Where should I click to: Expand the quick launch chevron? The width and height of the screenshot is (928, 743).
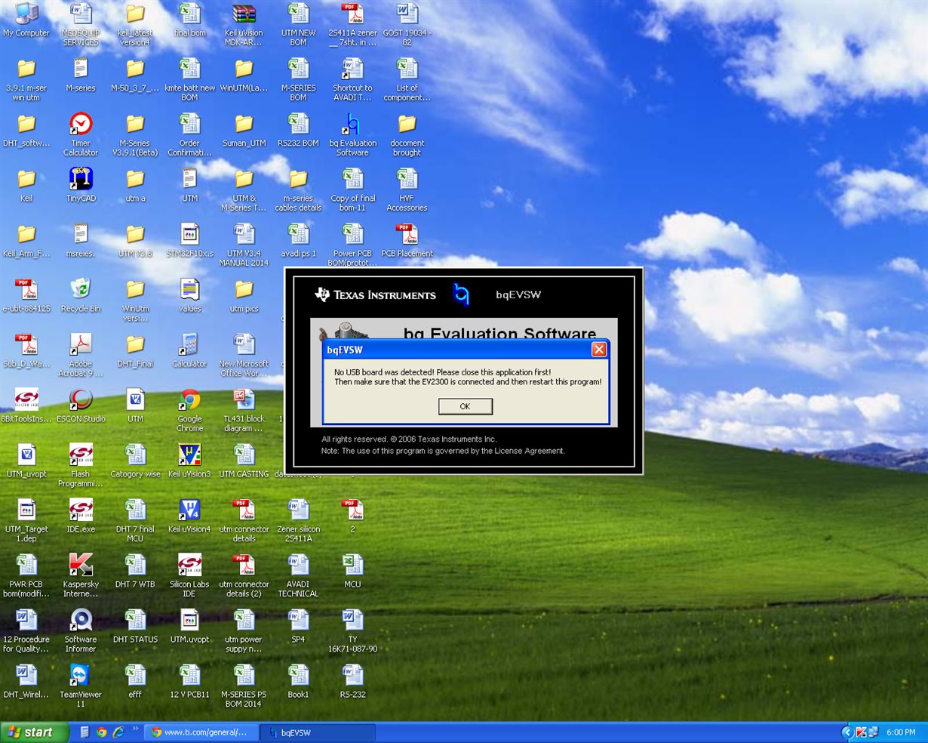(x=136, y=729)
